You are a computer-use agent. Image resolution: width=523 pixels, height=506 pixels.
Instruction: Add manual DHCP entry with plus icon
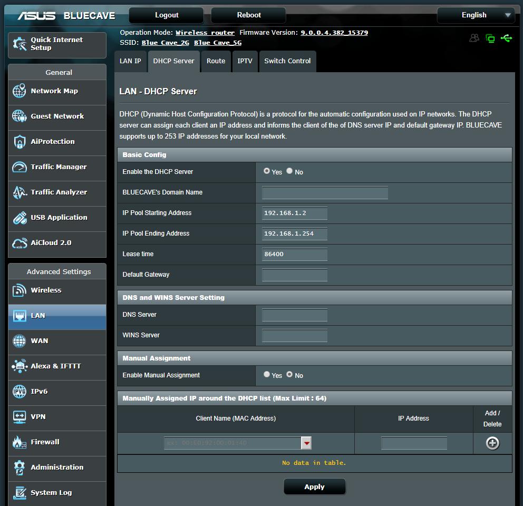click(492, 443)
